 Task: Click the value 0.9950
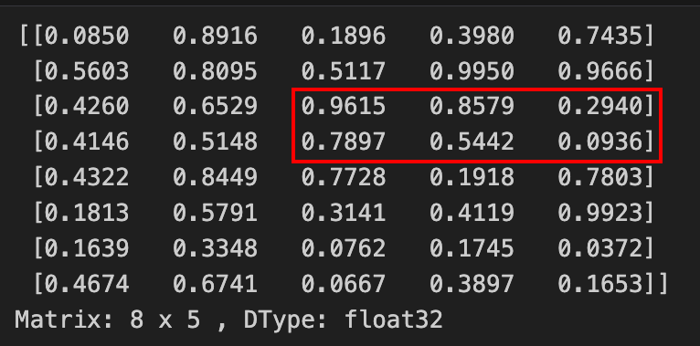(x=472, y=71)
